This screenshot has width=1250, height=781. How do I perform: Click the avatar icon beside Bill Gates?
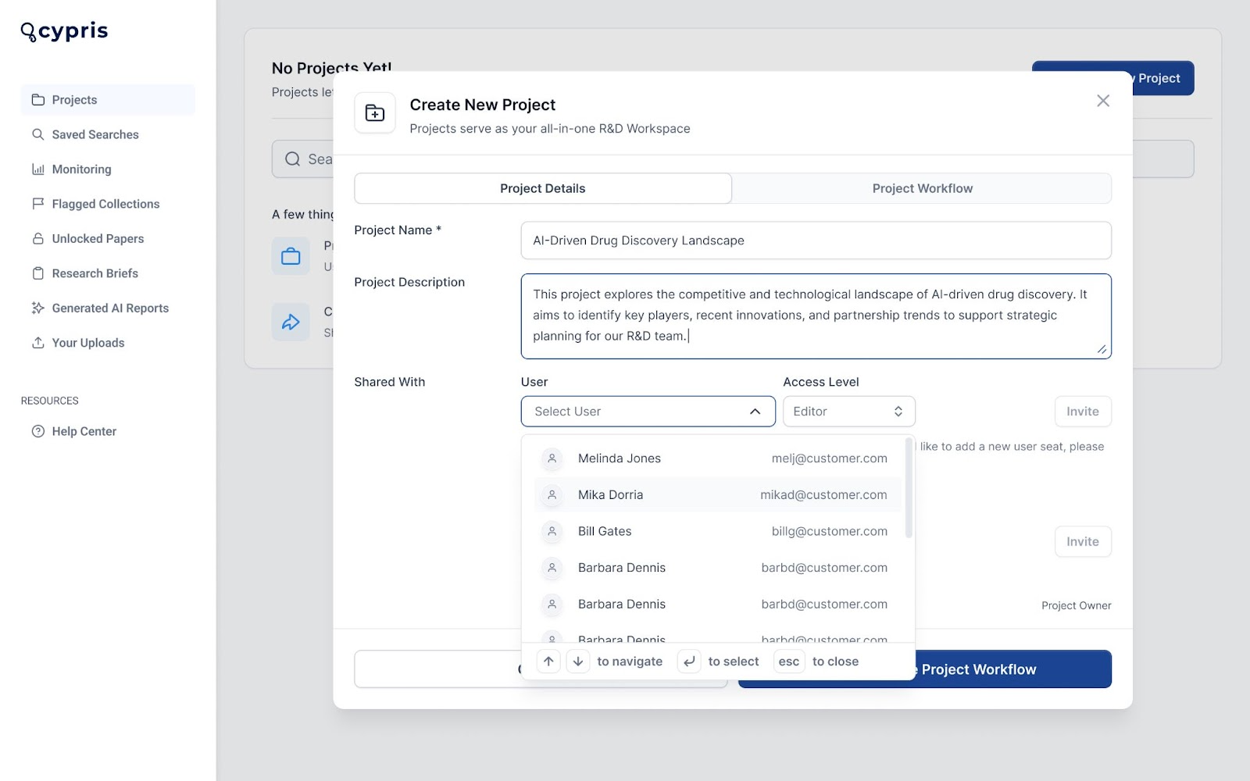(x=552, y=531)
